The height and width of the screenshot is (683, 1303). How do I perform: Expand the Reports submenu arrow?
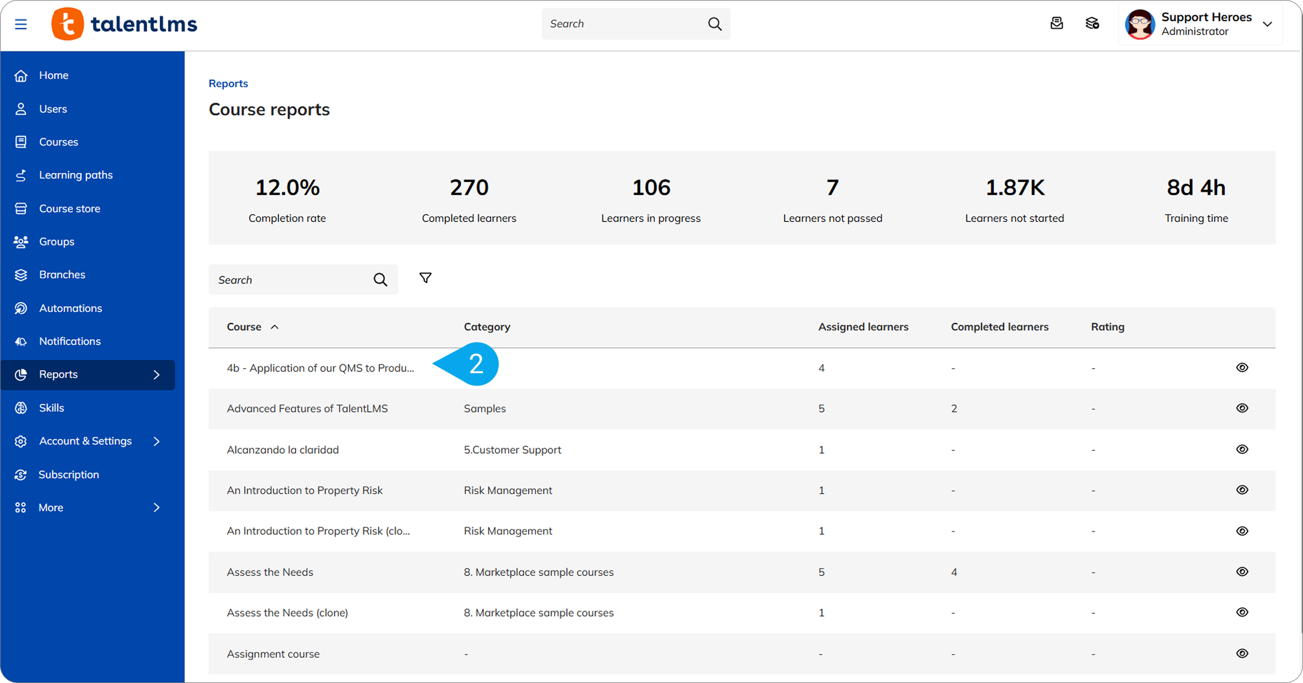pyautogui.click(x=157, y=375)
